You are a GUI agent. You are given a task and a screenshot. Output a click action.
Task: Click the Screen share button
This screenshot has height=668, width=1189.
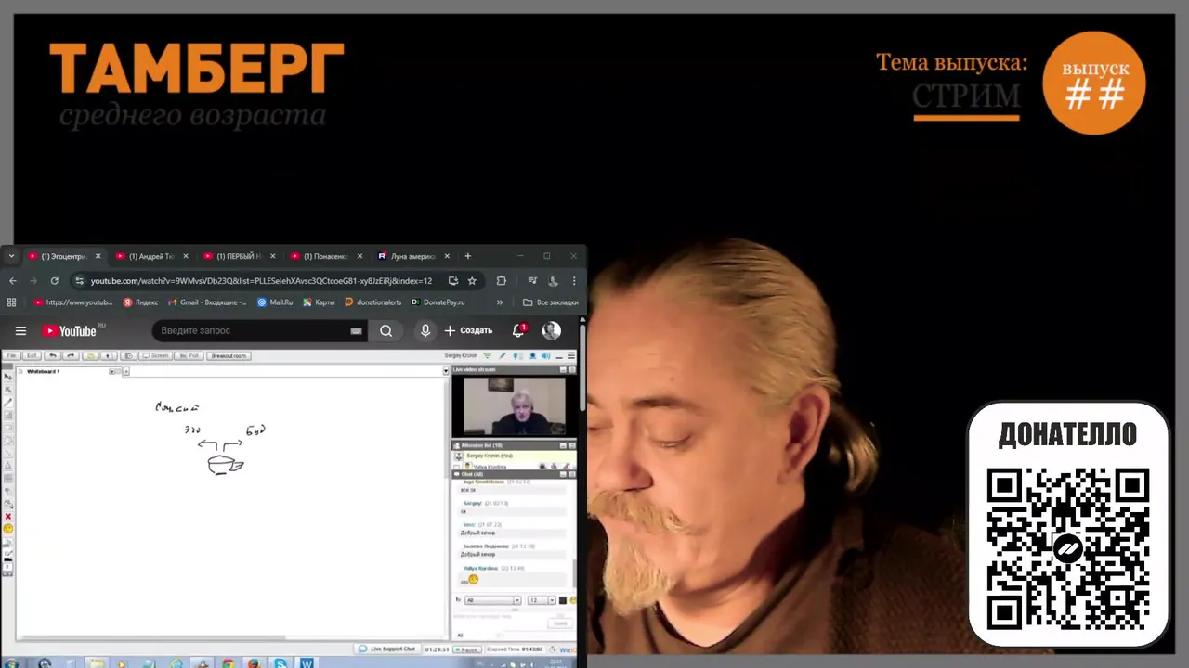click(156, 356)
